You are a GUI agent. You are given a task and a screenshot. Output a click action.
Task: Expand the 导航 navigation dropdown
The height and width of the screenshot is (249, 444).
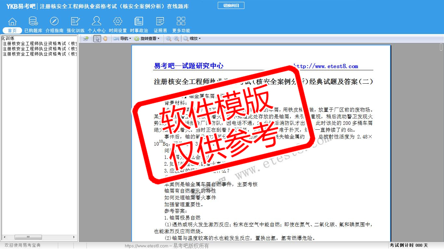[123, 39]
